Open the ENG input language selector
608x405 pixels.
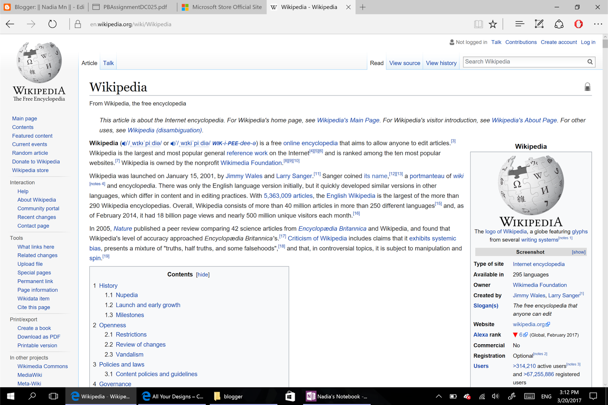pyautogui.click(x=546, y=396)
